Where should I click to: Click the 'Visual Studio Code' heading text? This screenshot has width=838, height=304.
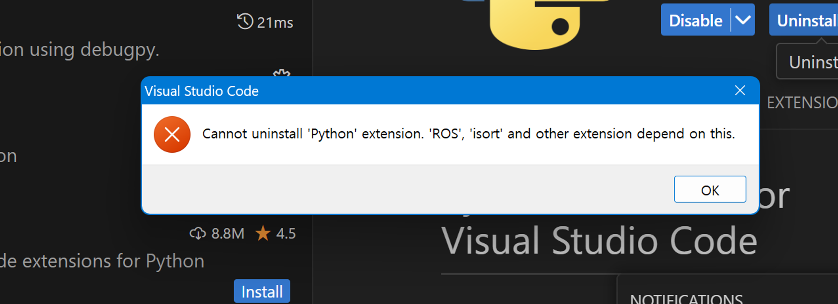click(600, 240)
